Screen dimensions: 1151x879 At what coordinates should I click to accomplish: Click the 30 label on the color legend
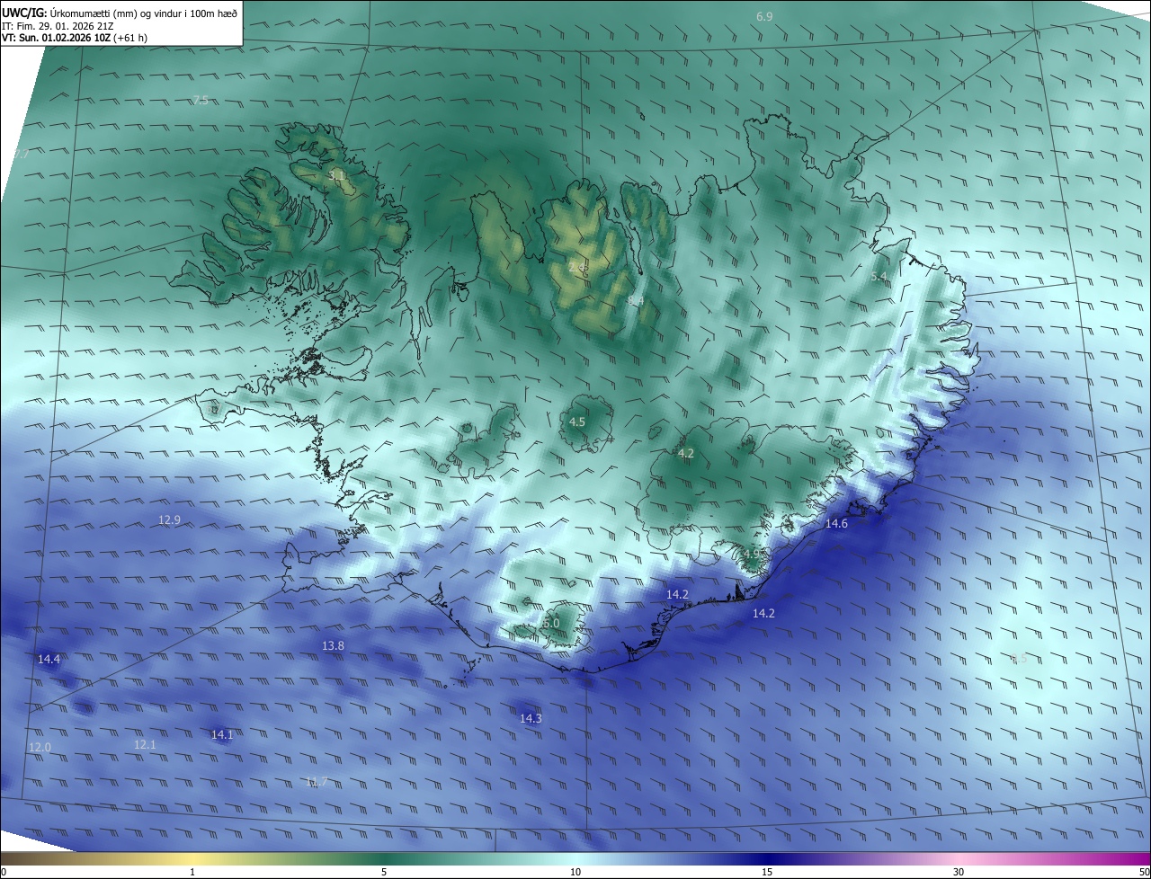(959, 872)
